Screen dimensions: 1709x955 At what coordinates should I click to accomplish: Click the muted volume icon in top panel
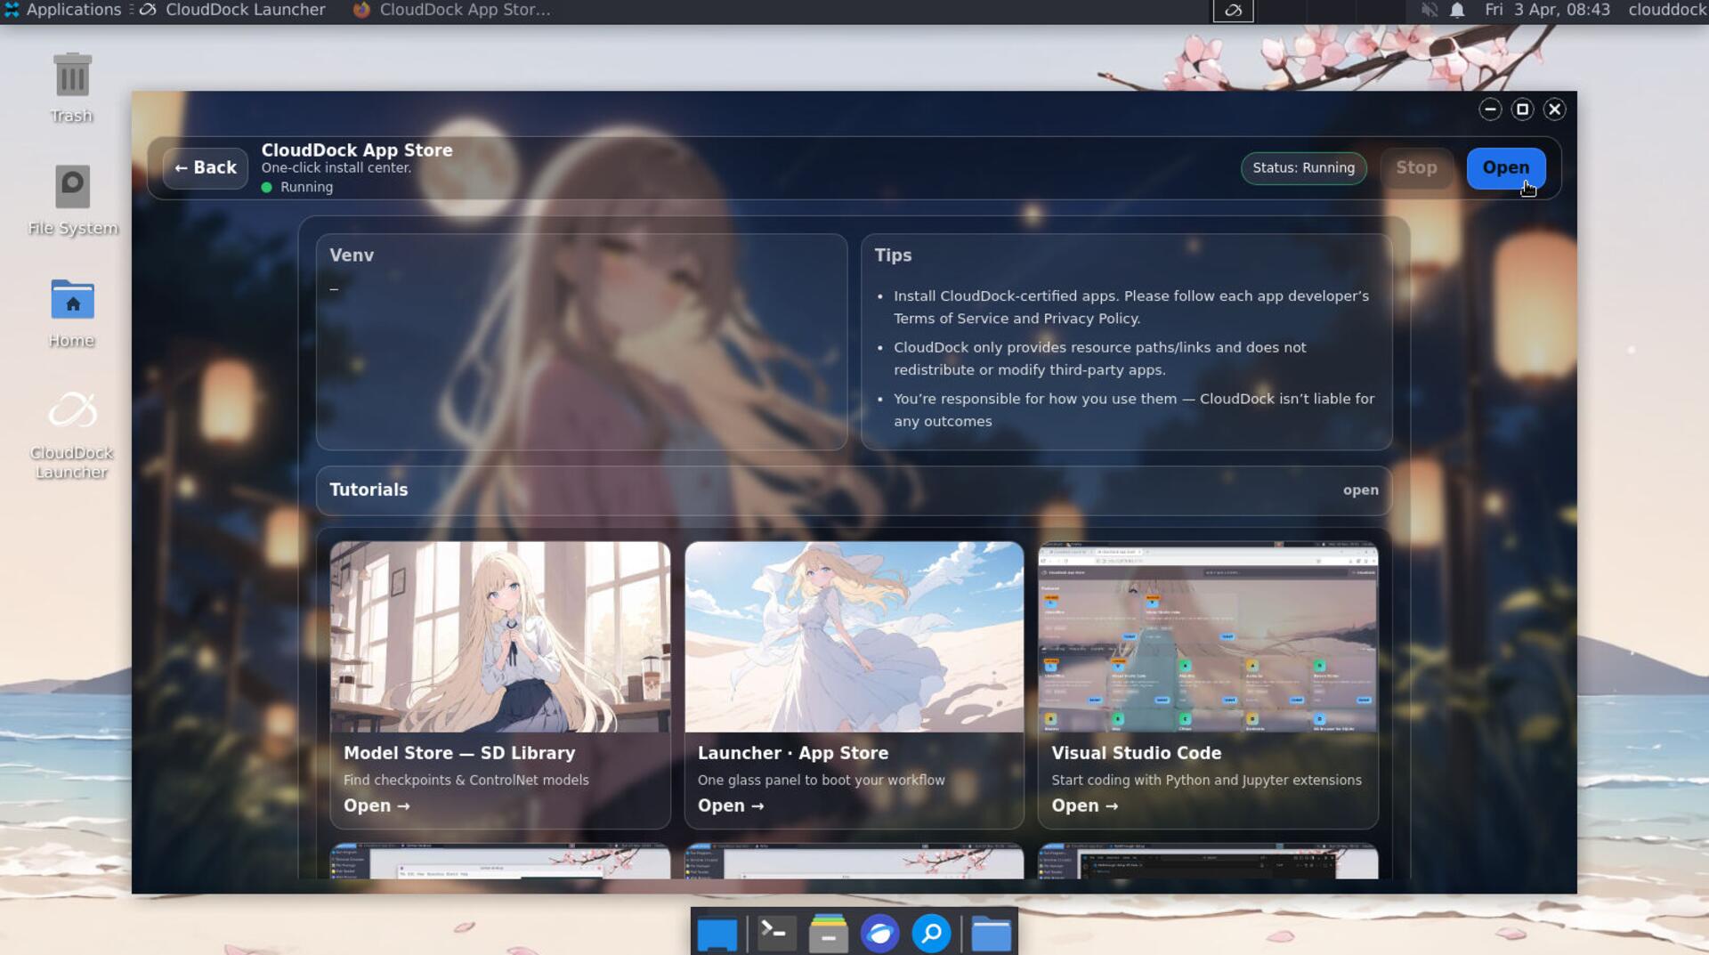tap(1429, 11)
